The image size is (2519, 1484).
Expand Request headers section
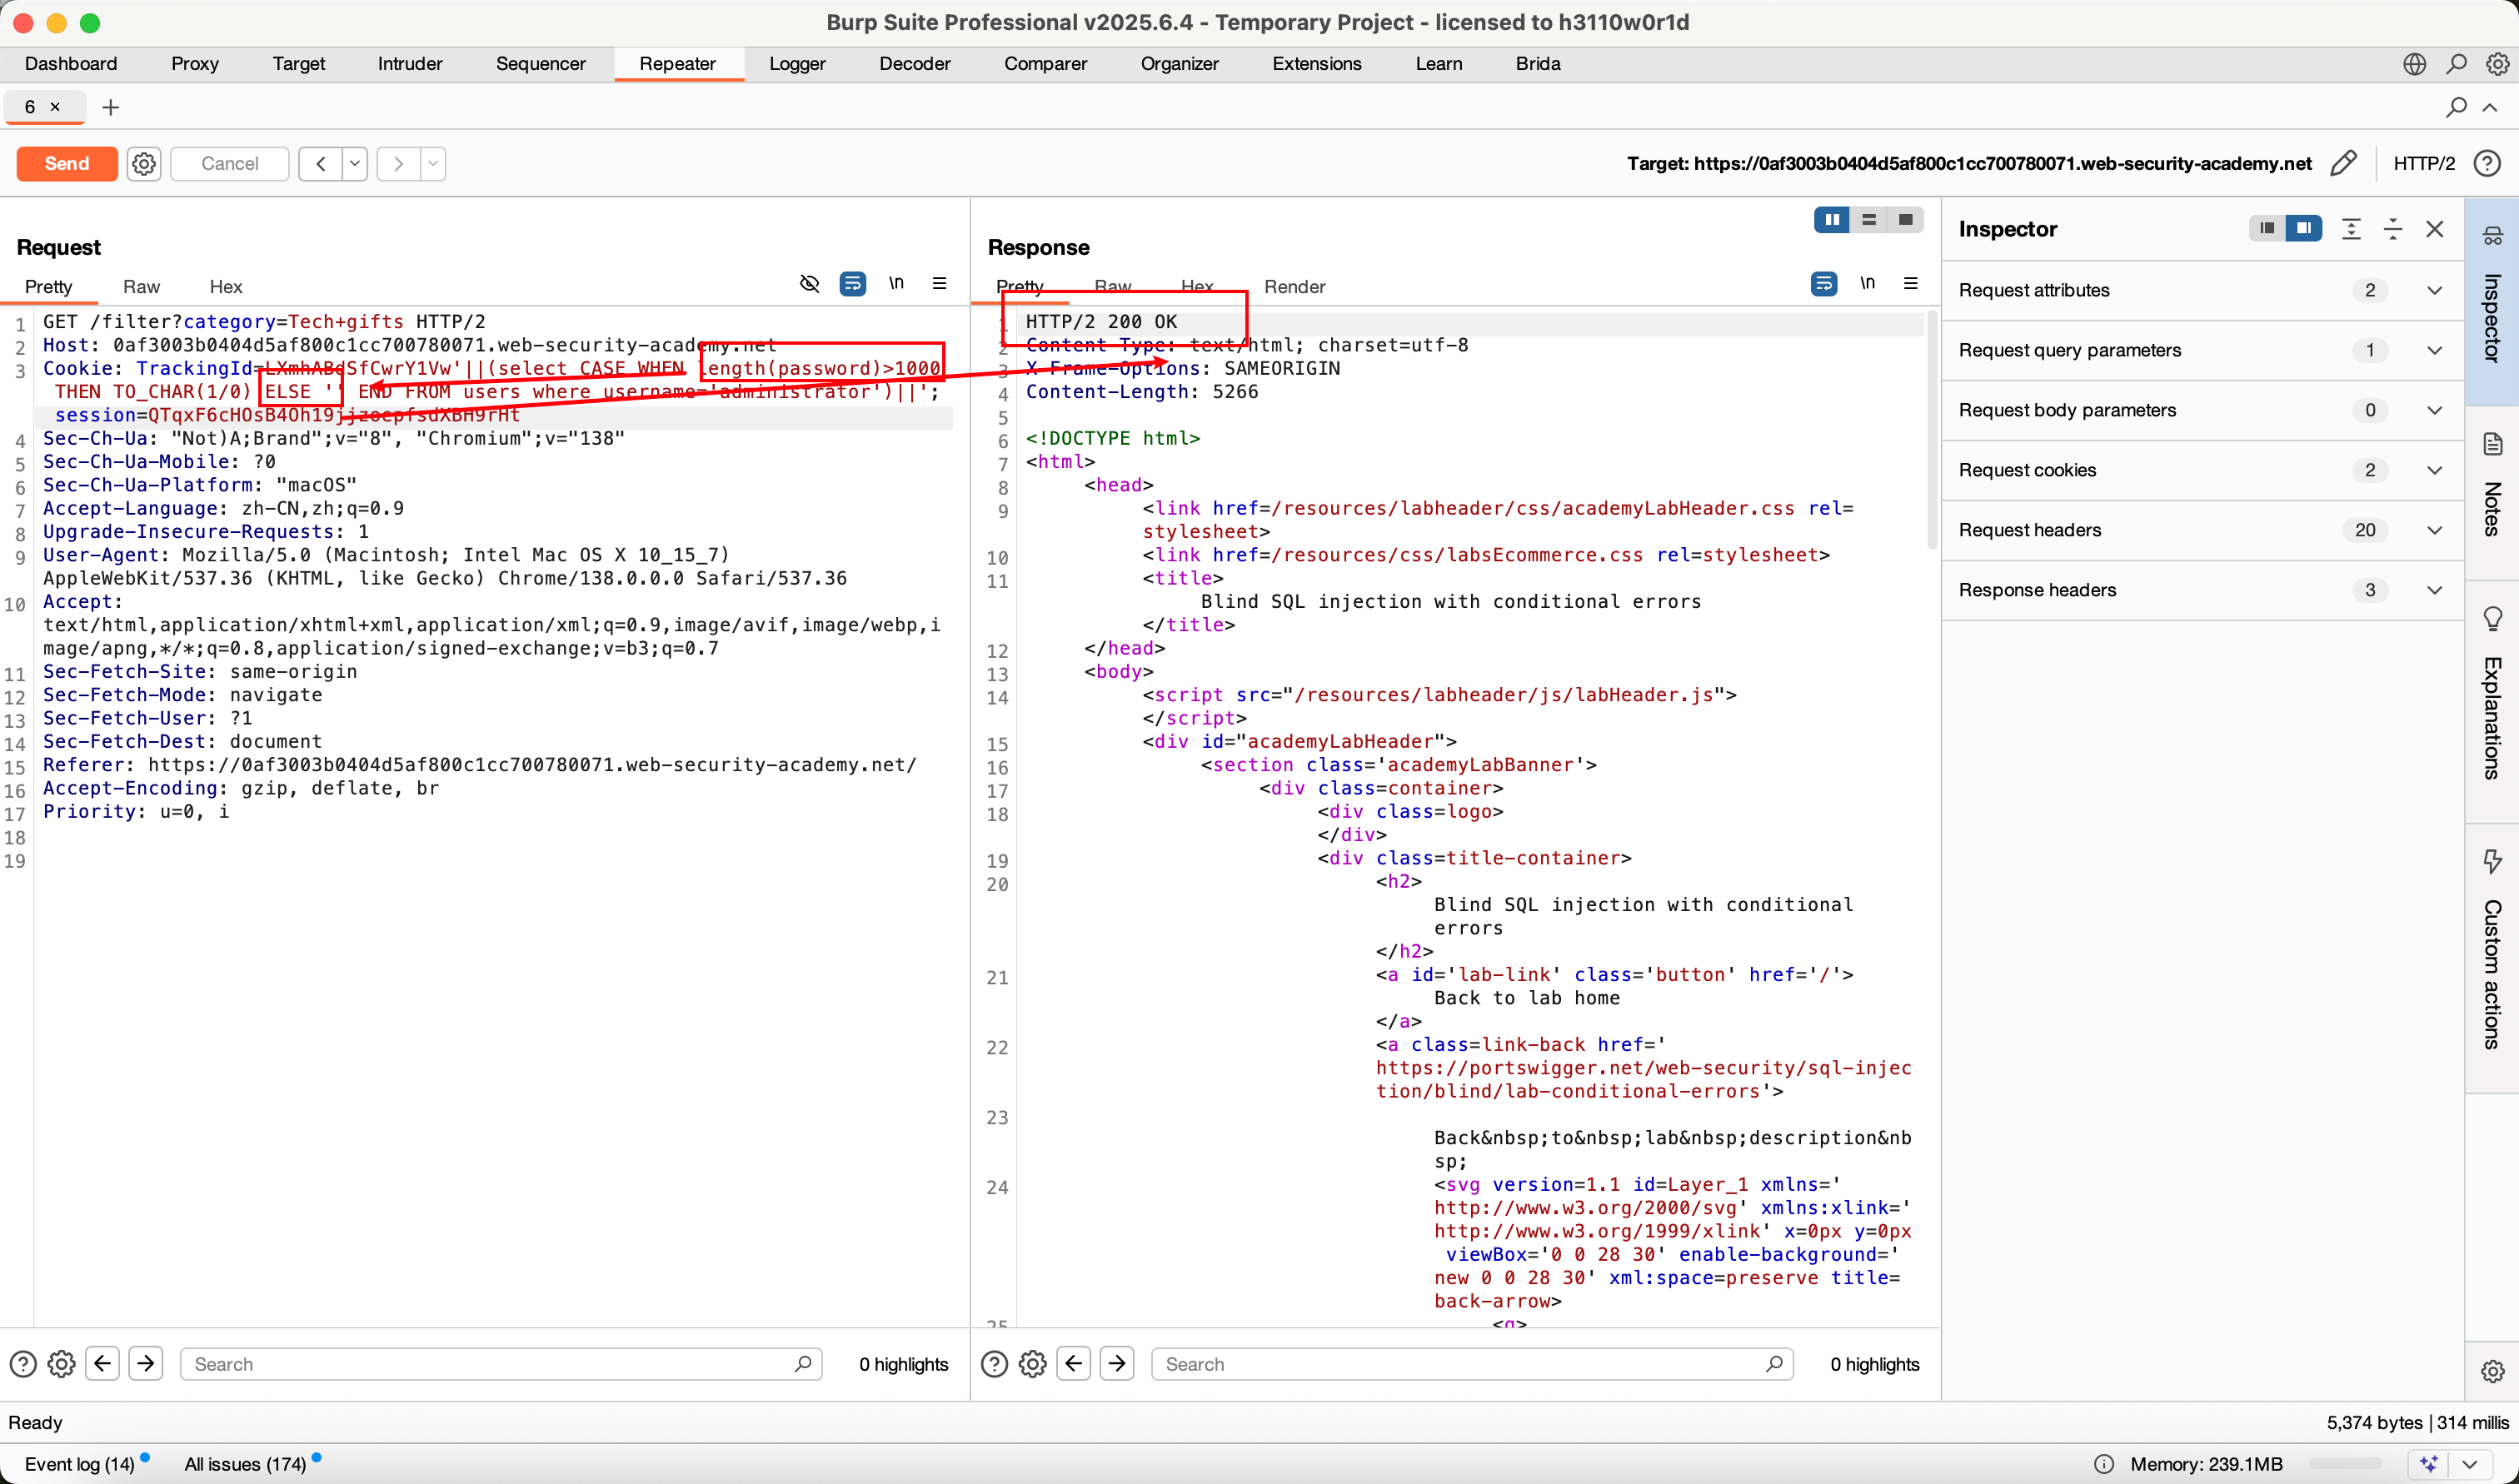tap(2203, 530)
